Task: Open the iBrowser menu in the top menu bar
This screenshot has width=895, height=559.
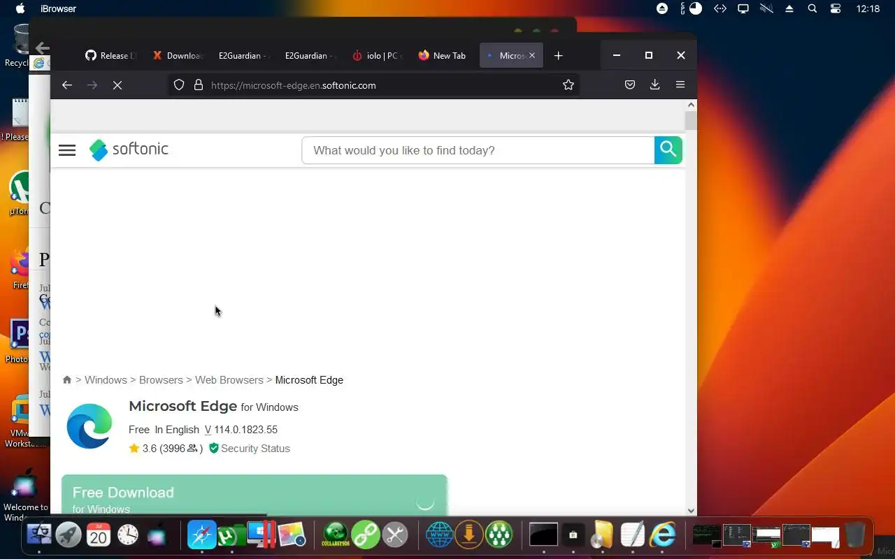Action: tap(59, 9)
